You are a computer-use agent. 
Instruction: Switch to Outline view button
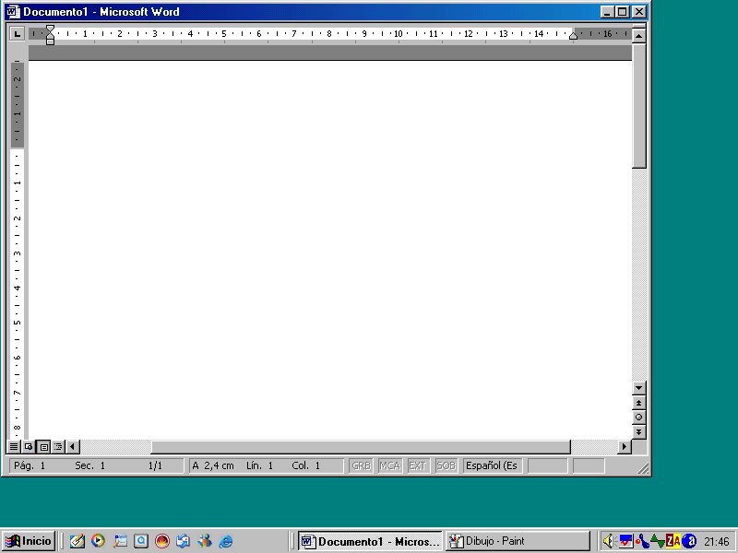pos(58,446)
